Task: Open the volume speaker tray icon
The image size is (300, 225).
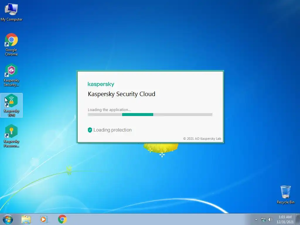Action: click(270, 219)
